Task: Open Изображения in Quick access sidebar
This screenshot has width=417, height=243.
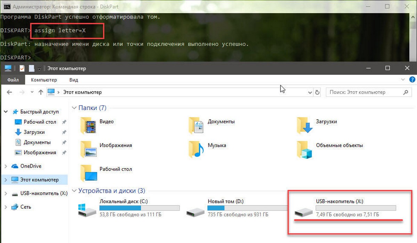Action: point(40,153)
